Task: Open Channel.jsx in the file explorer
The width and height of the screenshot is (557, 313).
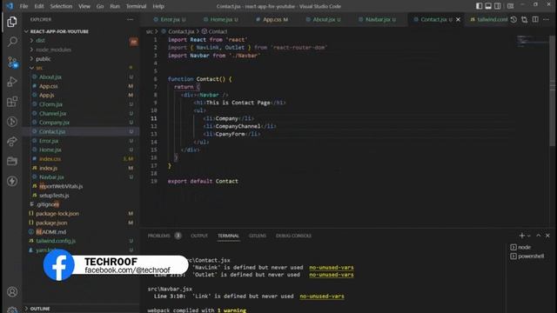Action: (52, 113)
